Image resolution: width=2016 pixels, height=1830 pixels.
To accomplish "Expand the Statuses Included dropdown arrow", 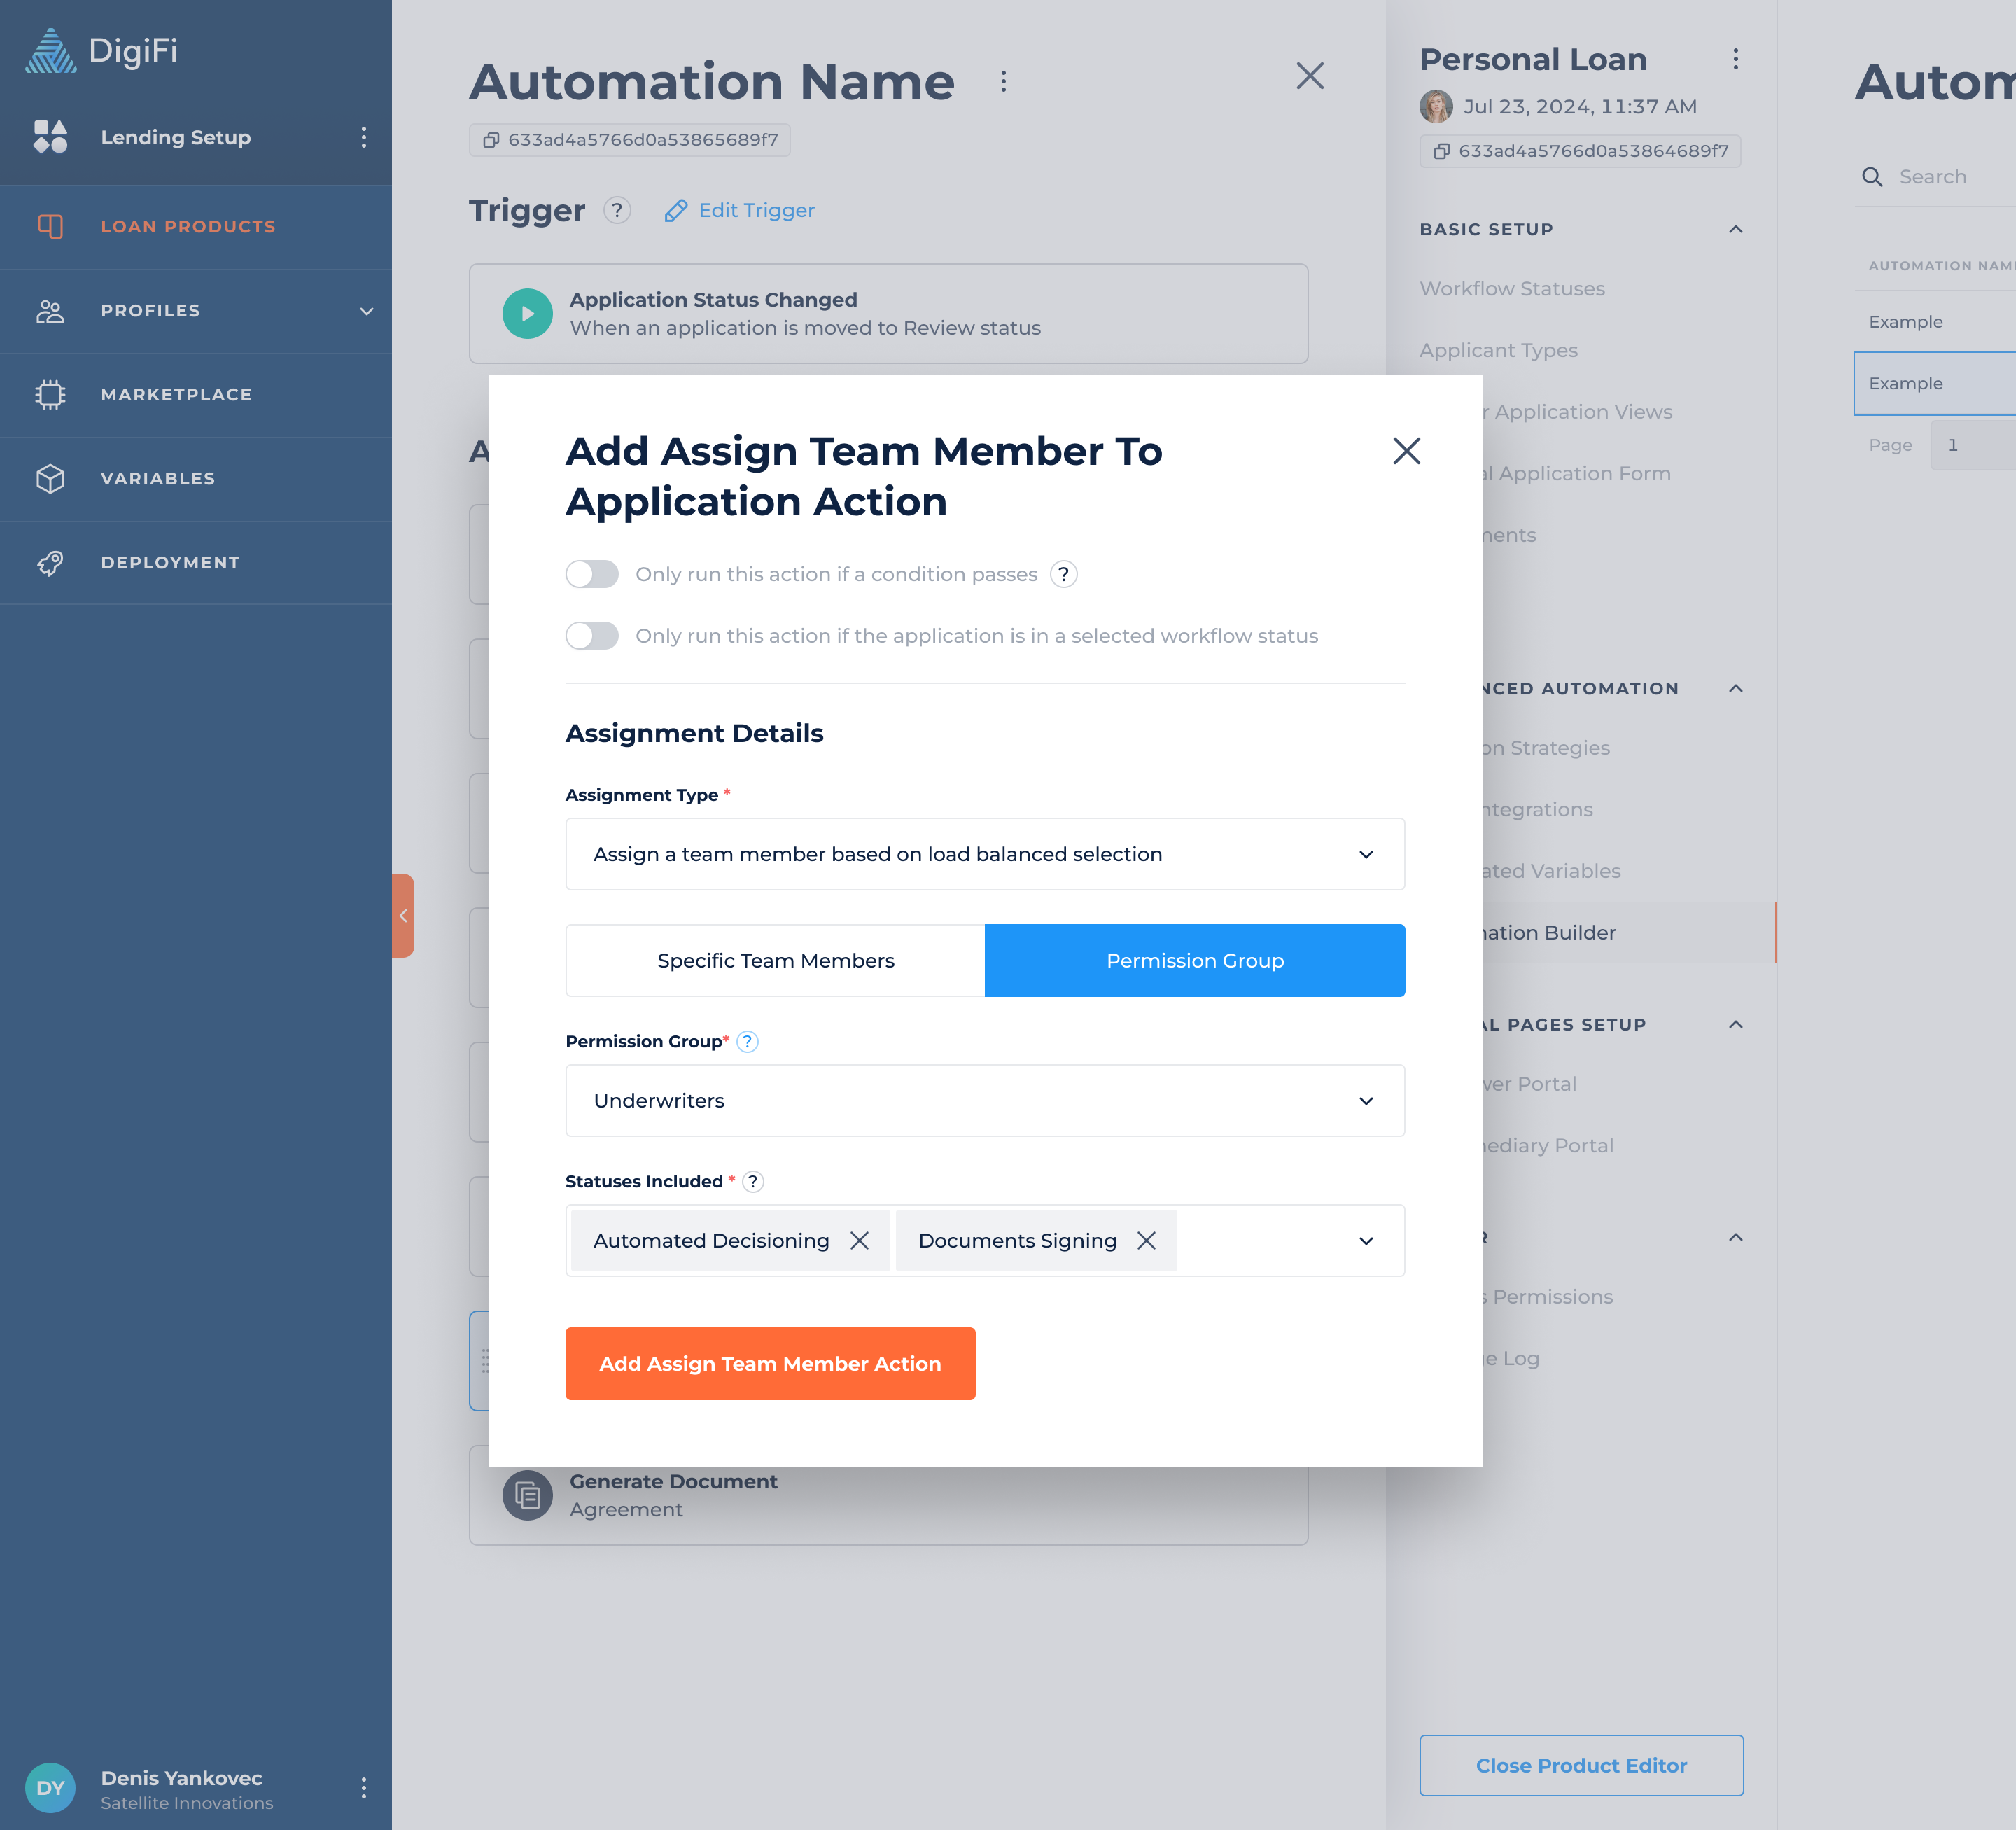I will click(x=1365, y=1240).
